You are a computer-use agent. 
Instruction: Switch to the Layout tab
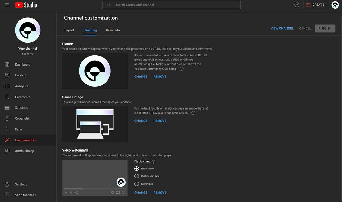(69, 30)
